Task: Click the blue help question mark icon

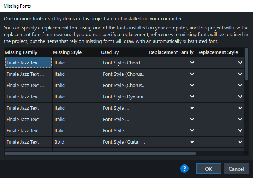Action: [x=184, y=169]
